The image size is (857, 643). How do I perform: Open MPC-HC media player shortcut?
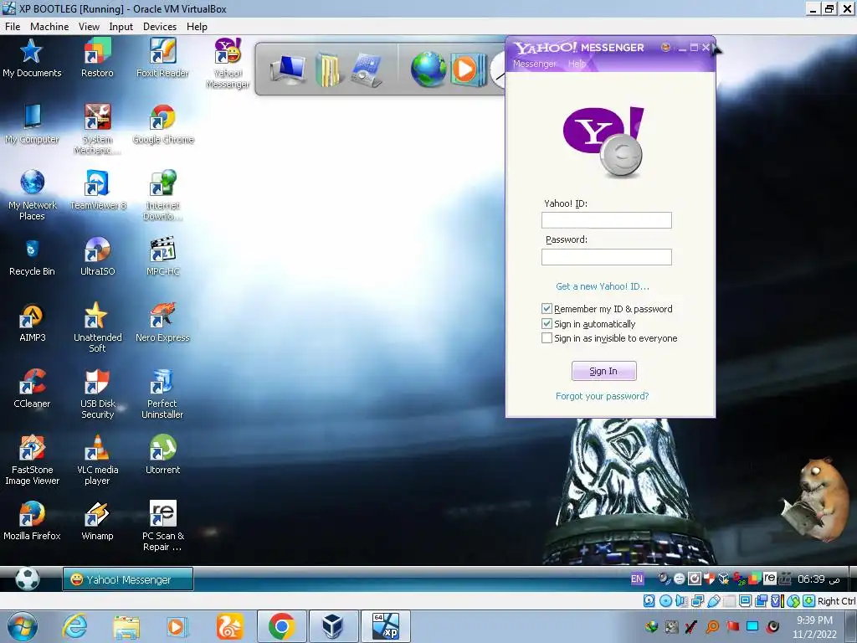(x=162, y=256)
